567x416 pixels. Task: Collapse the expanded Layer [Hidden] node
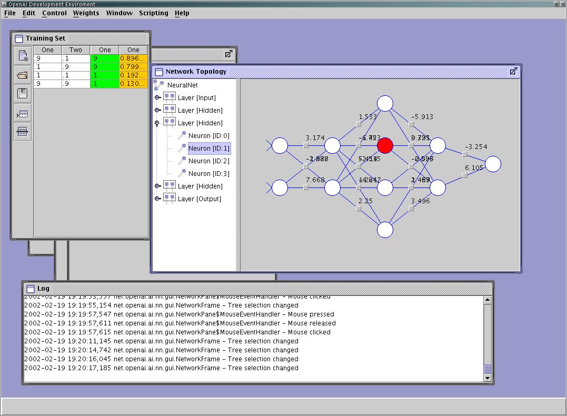pos(157,123)
